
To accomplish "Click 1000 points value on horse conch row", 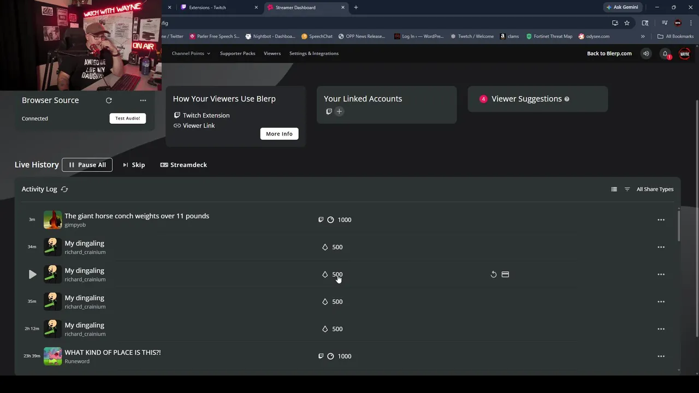I will pyautogui.click(x=345, y=220).
